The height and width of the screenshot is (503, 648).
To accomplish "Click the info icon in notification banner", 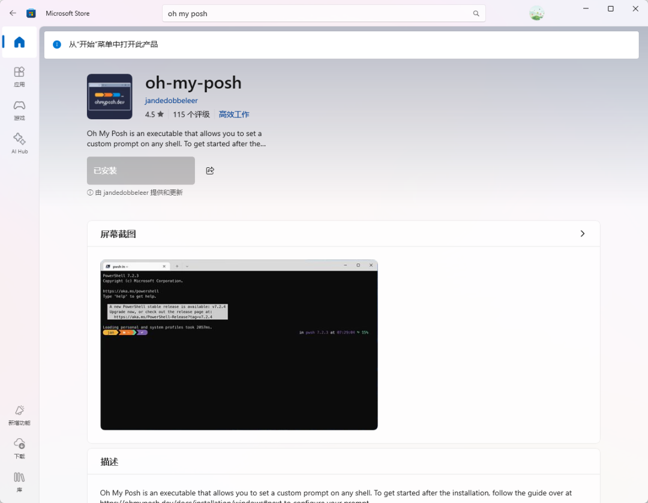I will (57, 44).
